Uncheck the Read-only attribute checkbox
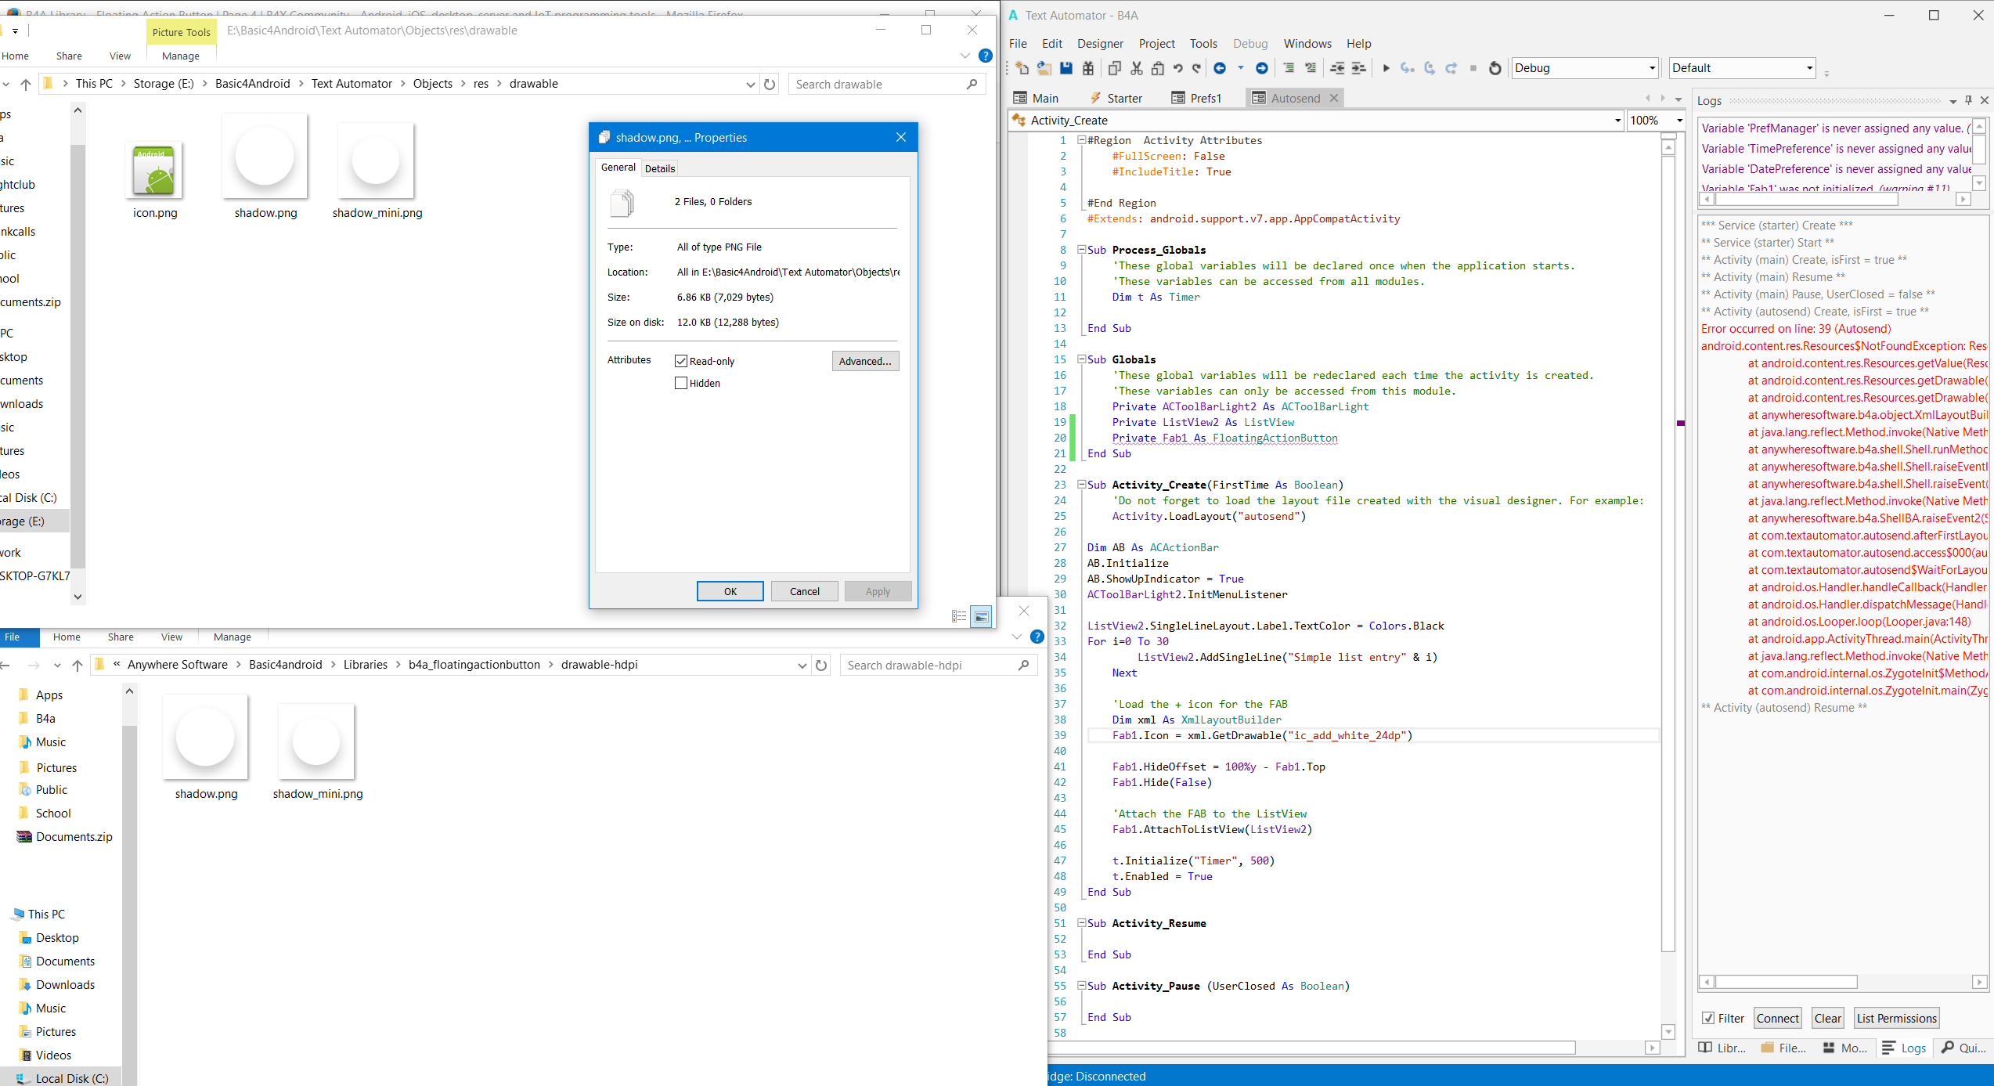 pos(681,361)
